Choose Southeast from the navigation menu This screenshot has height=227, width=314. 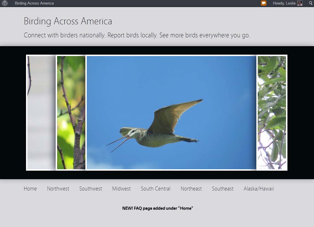click(222, 189)
